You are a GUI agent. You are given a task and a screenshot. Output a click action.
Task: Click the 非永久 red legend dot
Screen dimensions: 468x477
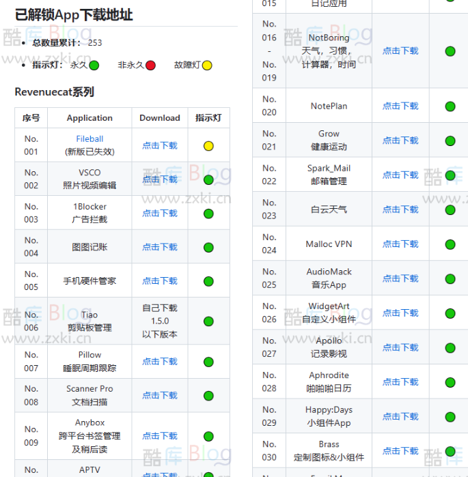[x=150, y=66]
